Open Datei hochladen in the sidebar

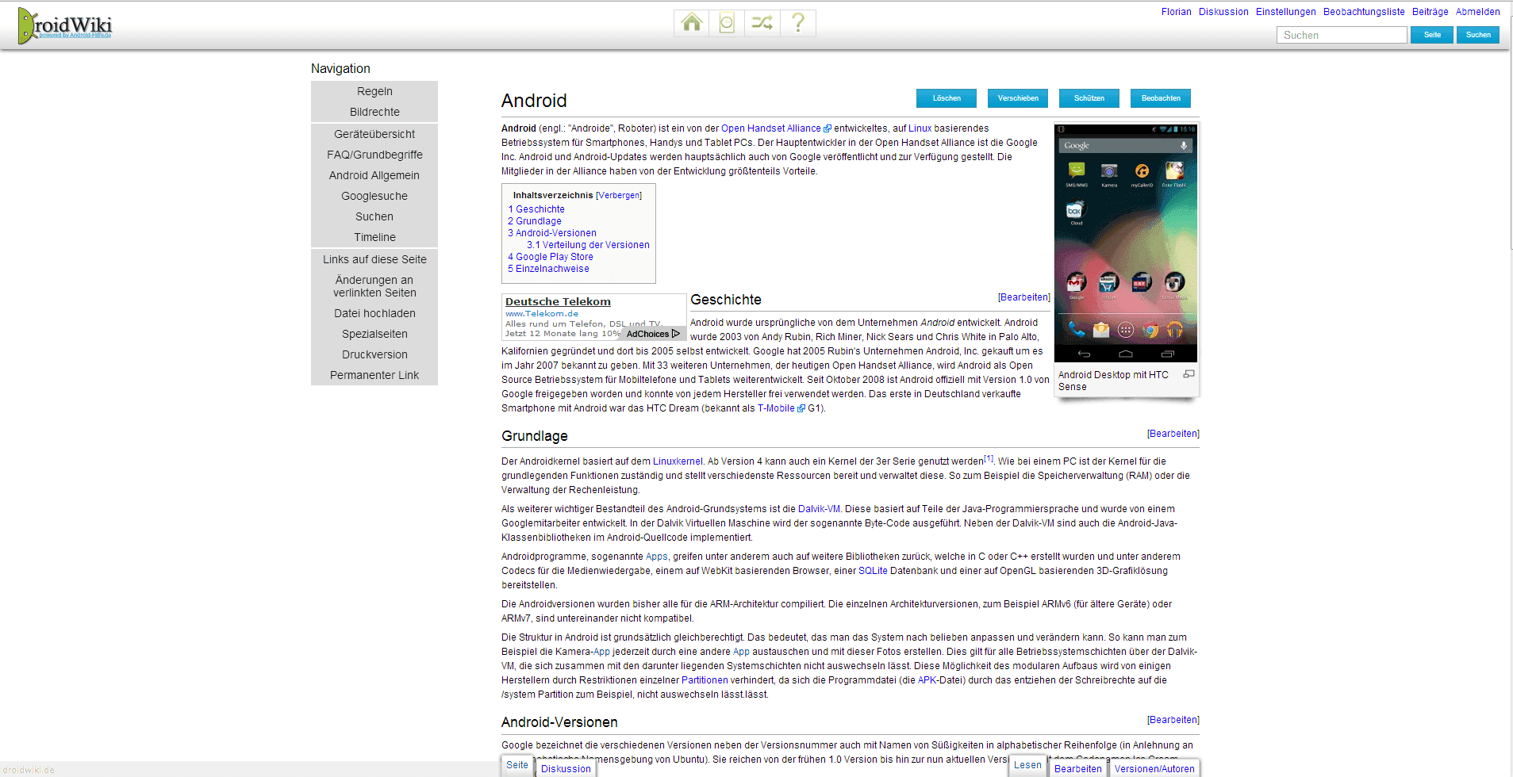374,313
